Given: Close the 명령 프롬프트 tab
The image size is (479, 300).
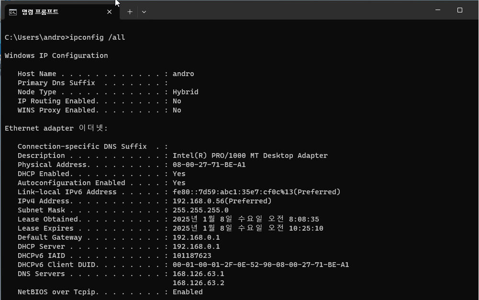Looking at the screenshot, I should click(109, 11).
